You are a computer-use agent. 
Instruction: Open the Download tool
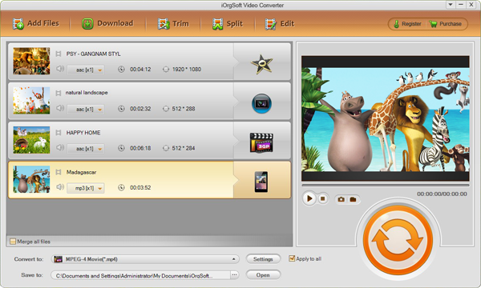tap(107, 23)
